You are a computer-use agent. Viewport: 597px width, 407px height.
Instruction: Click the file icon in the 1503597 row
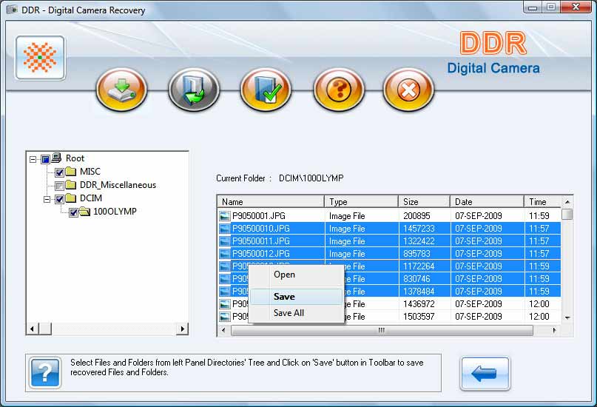click(x=225, y=317)
